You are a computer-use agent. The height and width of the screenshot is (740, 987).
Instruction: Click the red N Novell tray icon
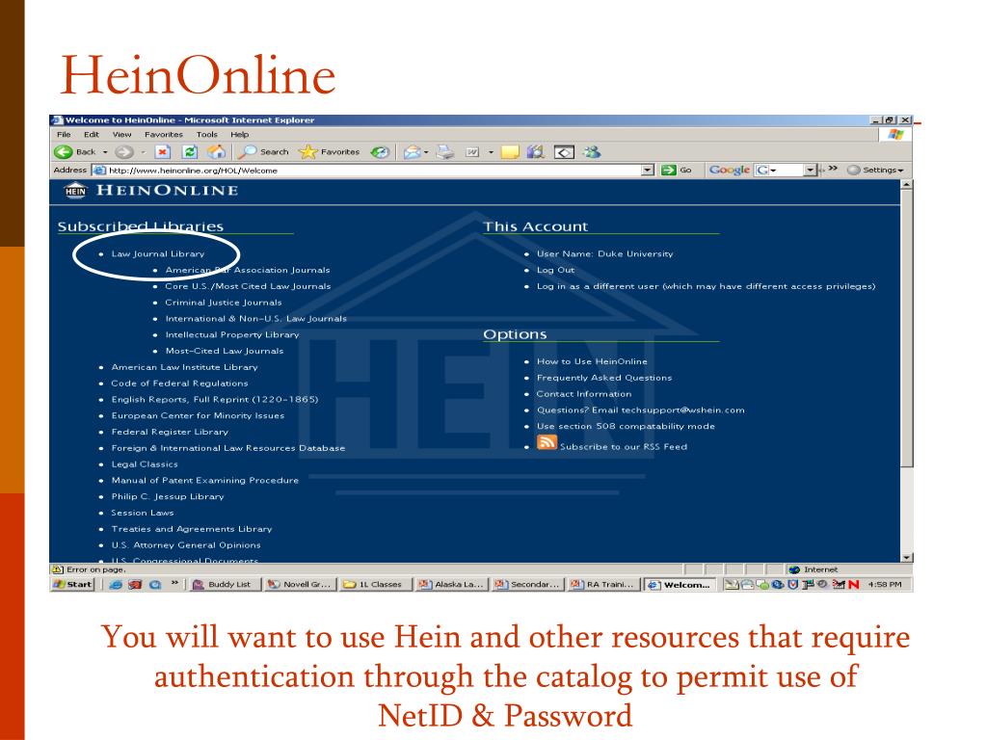[x=854, y=585]
